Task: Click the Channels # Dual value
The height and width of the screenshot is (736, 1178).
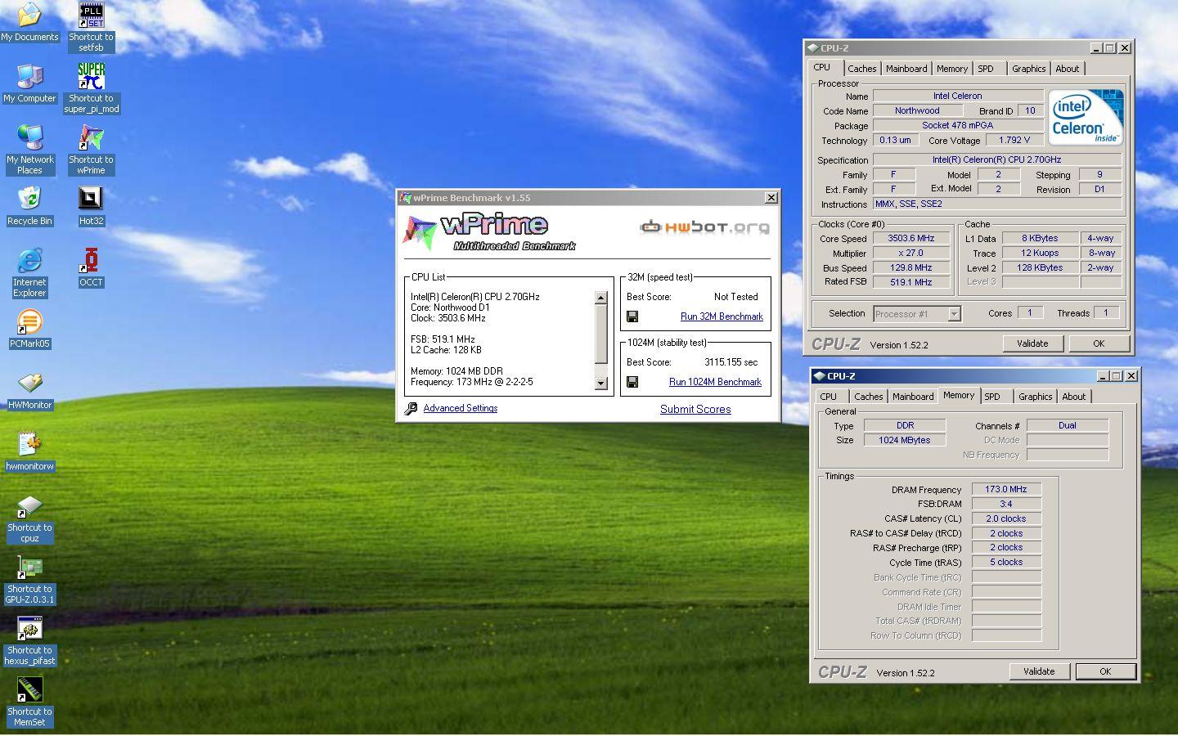Action: [x=1068, y=425]
